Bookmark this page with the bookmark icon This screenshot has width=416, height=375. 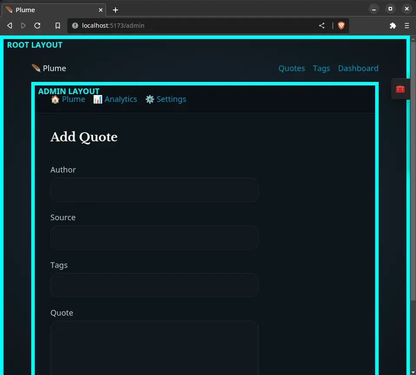(58, 26)
